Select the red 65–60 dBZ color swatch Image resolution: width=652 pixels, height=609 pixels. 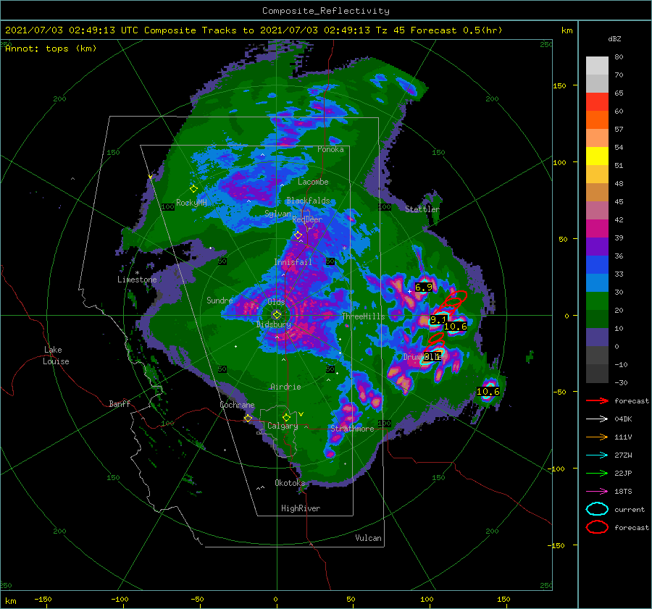[x=597, y=102]
